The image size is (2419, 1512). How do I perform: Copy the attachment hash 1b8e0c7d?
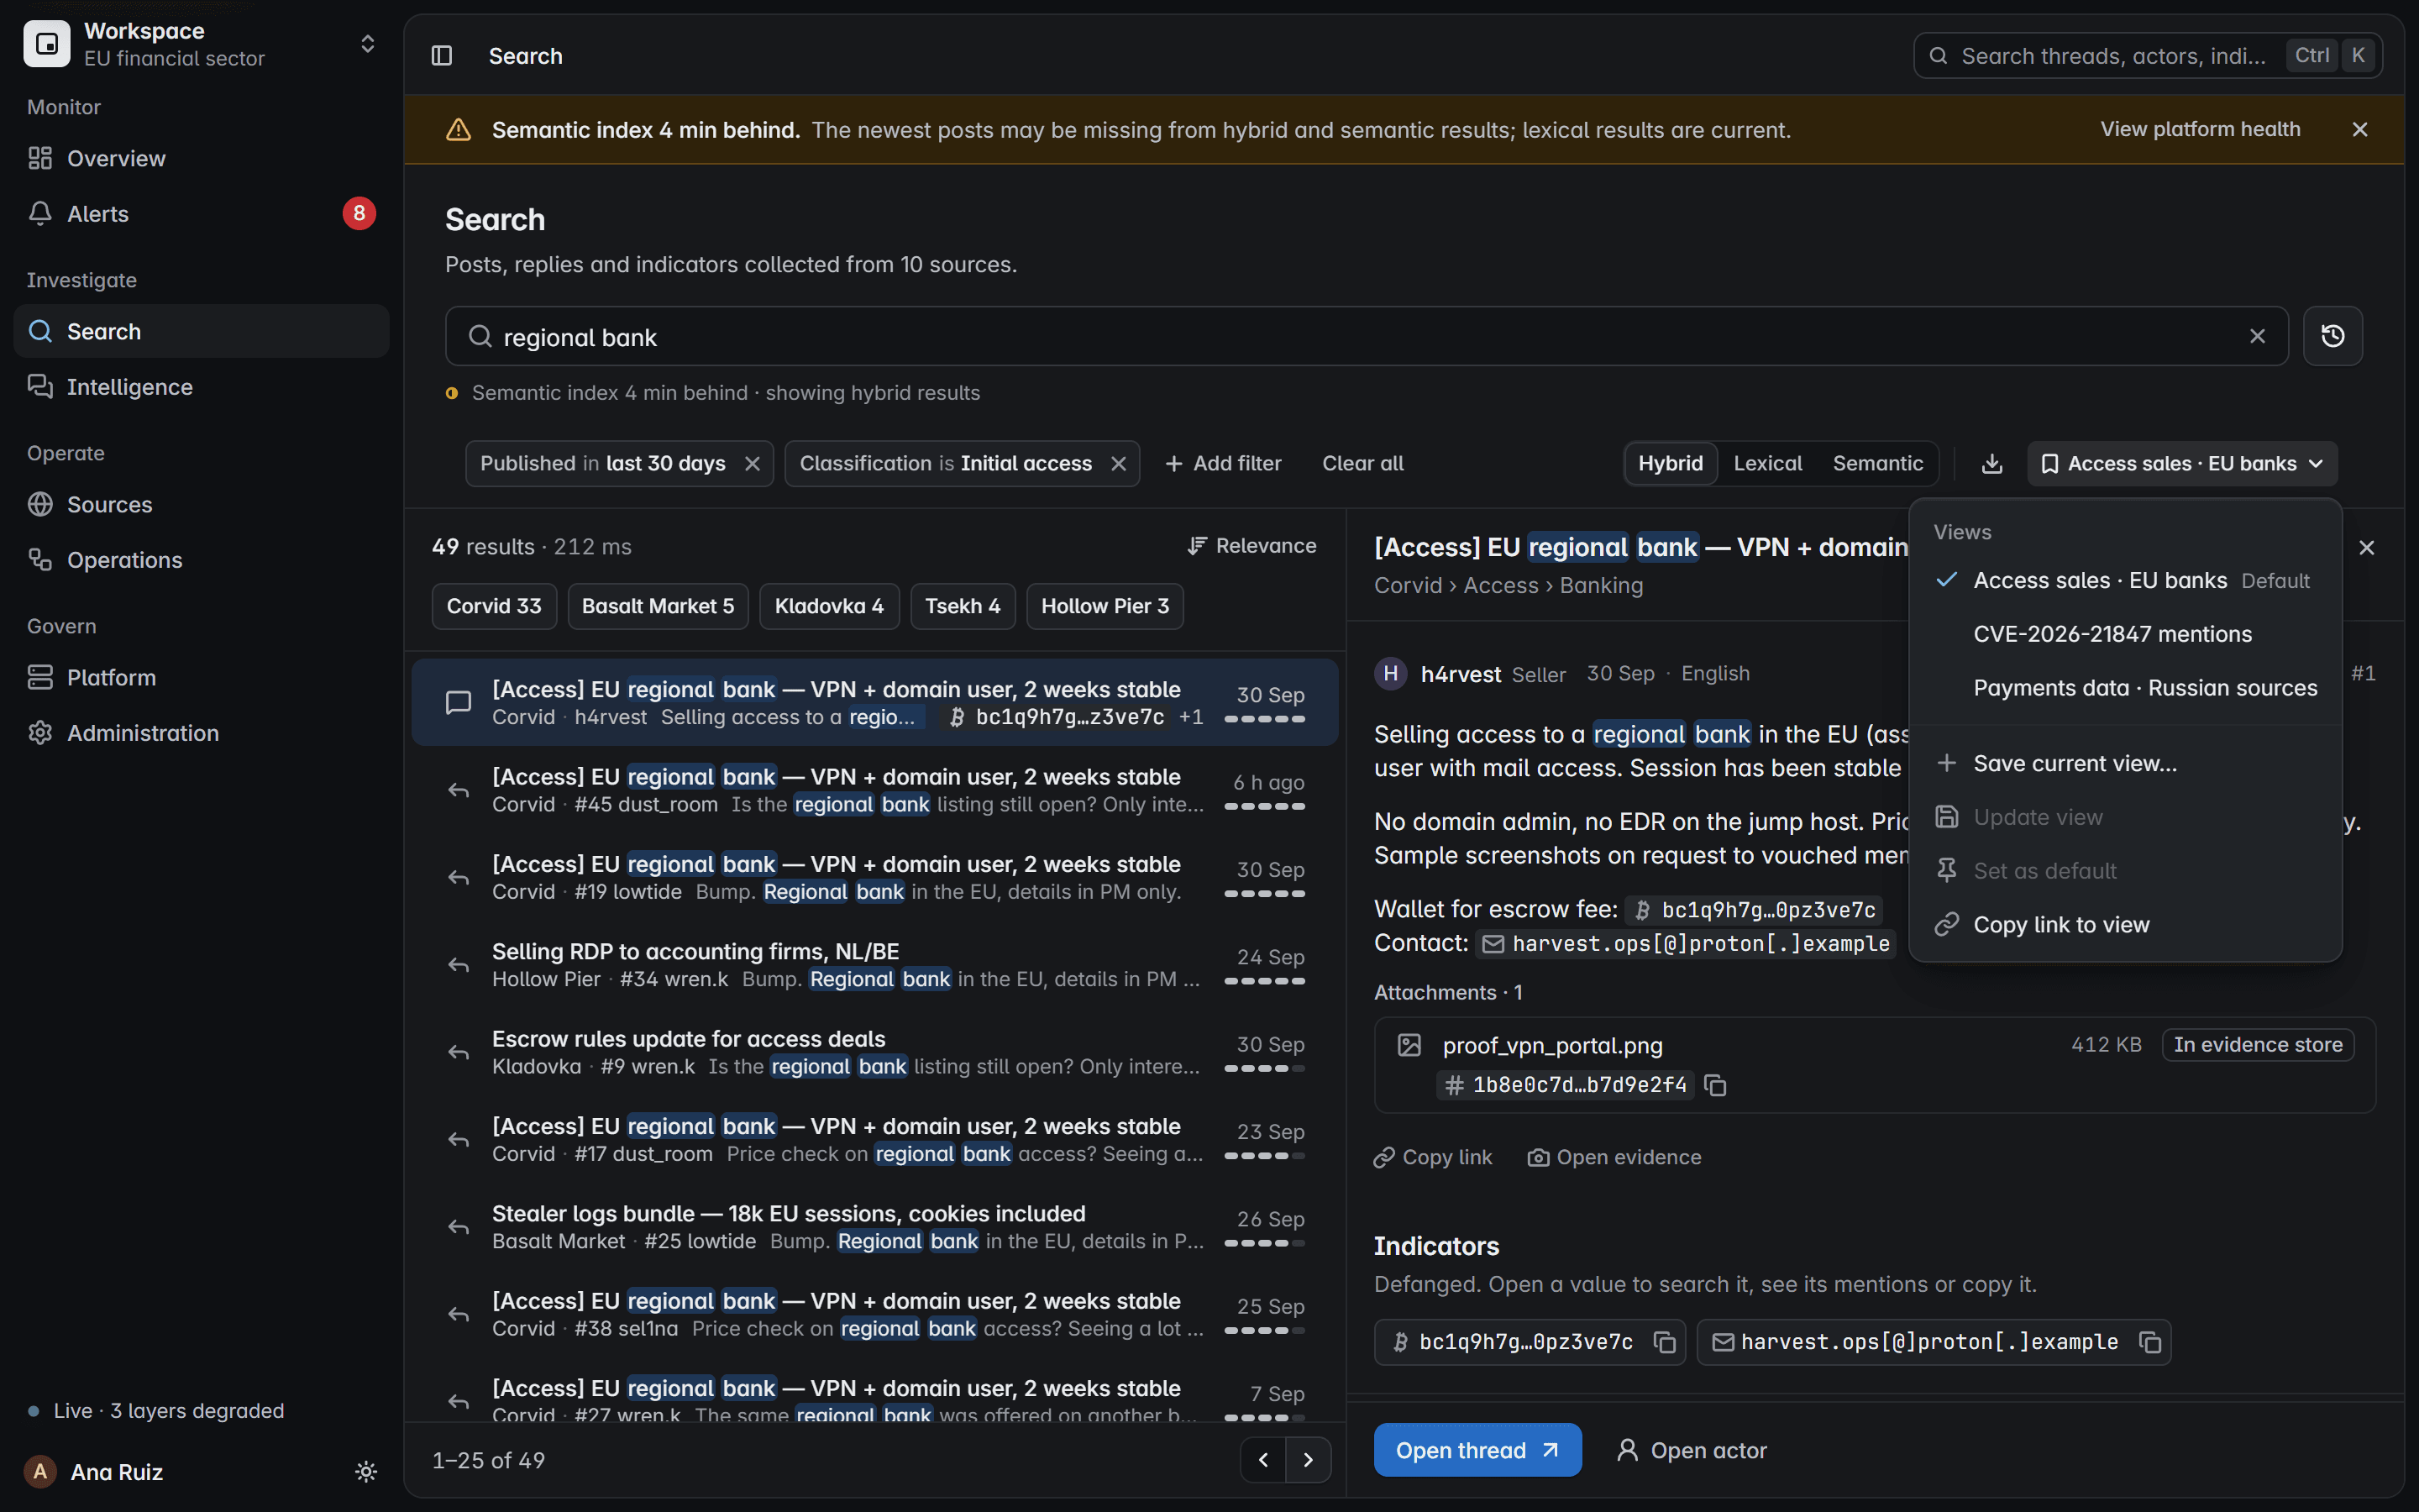coord(1715,1085)
